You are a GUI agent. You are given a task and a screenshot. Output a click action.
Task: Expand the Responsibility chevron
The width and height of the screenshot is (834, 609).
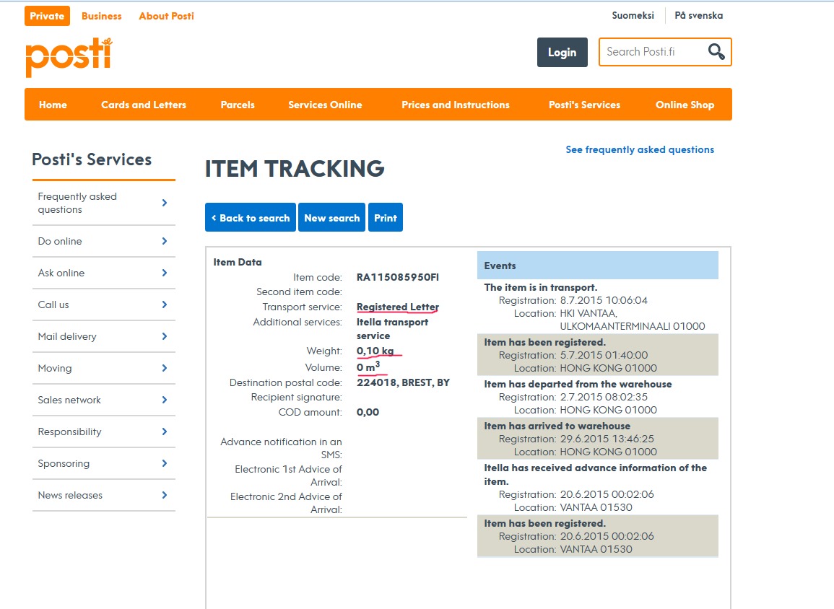coord(165,431)
